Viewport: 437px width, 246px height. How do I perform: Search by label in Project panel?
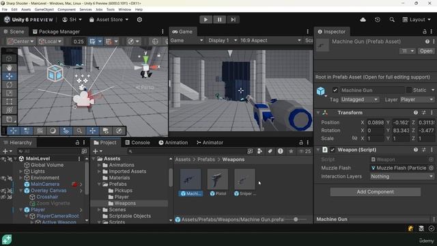point(270,151)
